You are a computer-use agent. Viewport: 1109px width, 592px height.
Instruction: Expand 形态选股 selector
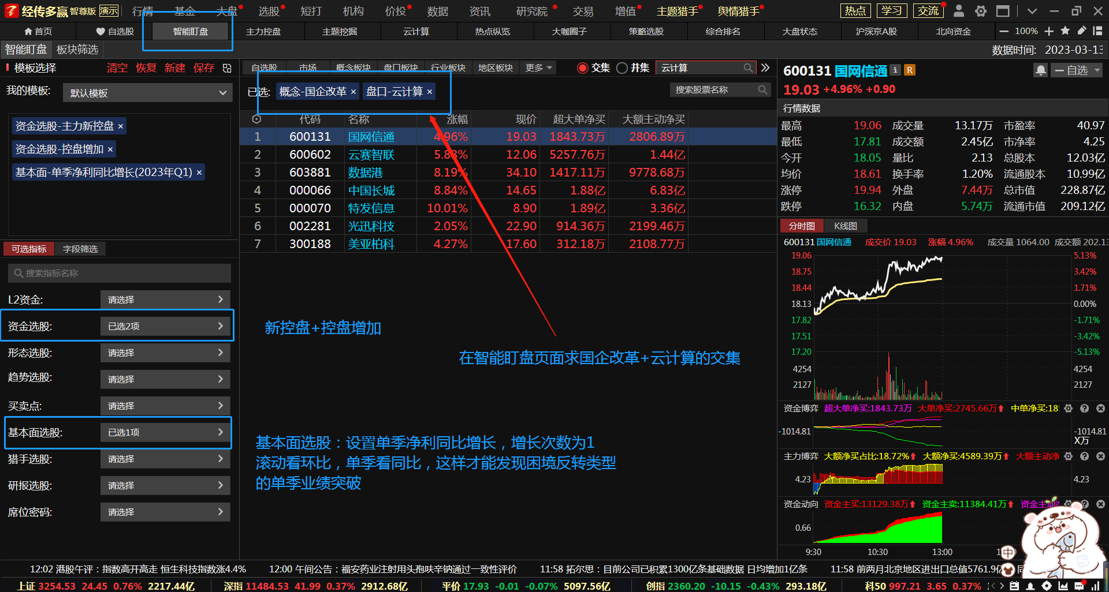pyautogui.click(x=165, y=353)
